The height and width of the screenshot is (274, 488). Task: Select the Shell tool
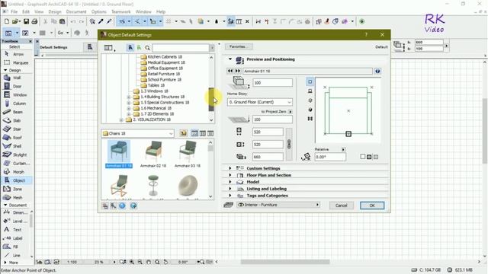pos(16,146)
